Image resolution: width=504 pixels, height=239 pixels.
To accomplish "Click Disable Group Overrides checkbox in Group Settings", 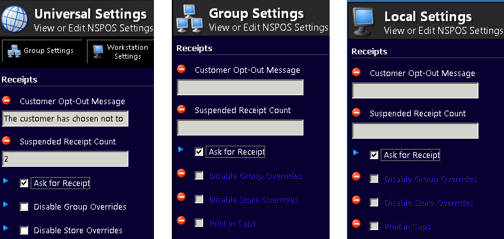I will pyautogui.click(x=199, y=176).
